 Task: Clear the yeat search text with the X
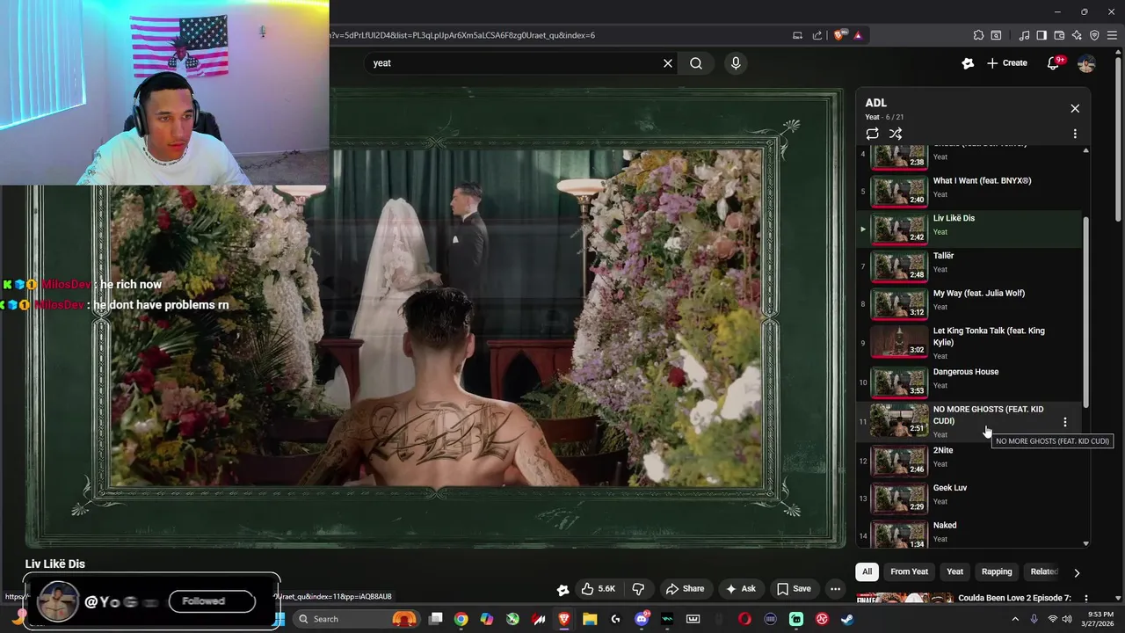coord(668,63)
